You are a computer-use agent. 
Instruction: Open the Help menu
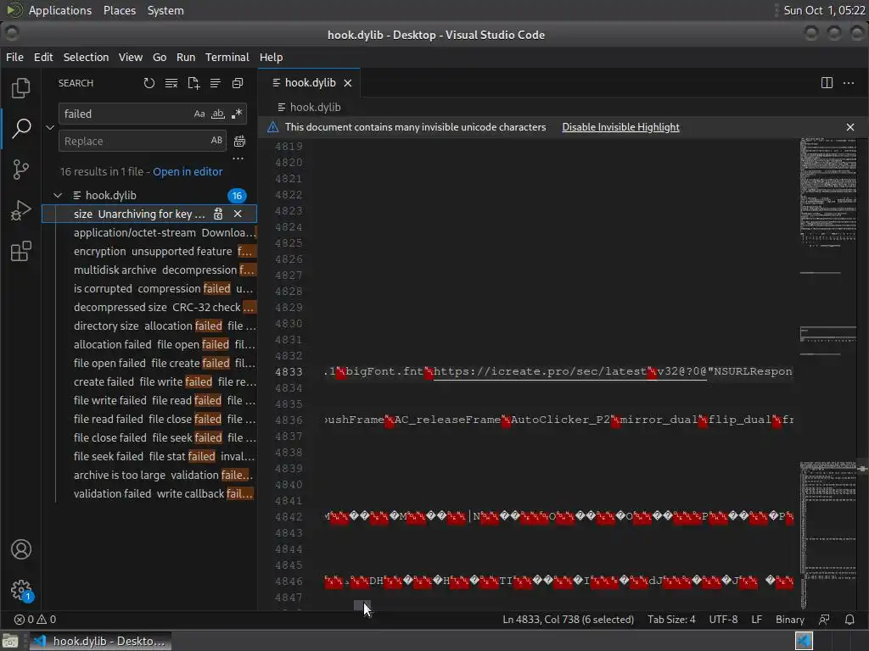pos(271,57)
